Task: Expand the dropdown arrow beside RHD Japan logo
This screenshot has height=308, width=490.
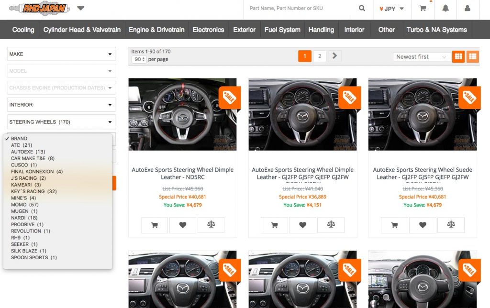Action: (x=80, y=9)
